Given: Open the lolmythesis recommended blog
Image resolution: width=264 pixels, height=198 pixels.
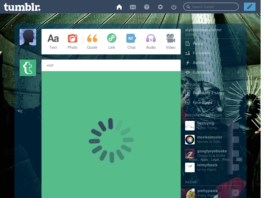Looking at the screenshot, I should click(207, 165).
